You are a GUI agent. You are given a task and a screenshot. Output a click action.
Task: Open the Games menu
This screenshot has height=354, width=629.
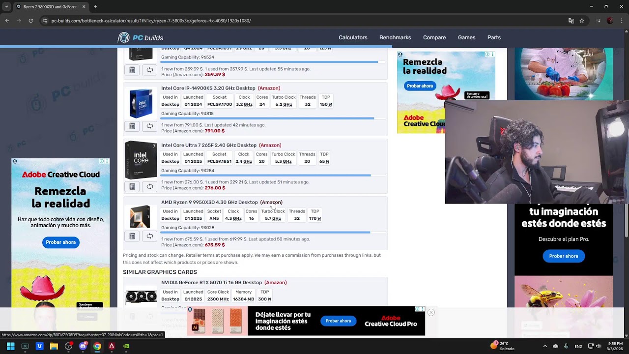click(466, 38)
